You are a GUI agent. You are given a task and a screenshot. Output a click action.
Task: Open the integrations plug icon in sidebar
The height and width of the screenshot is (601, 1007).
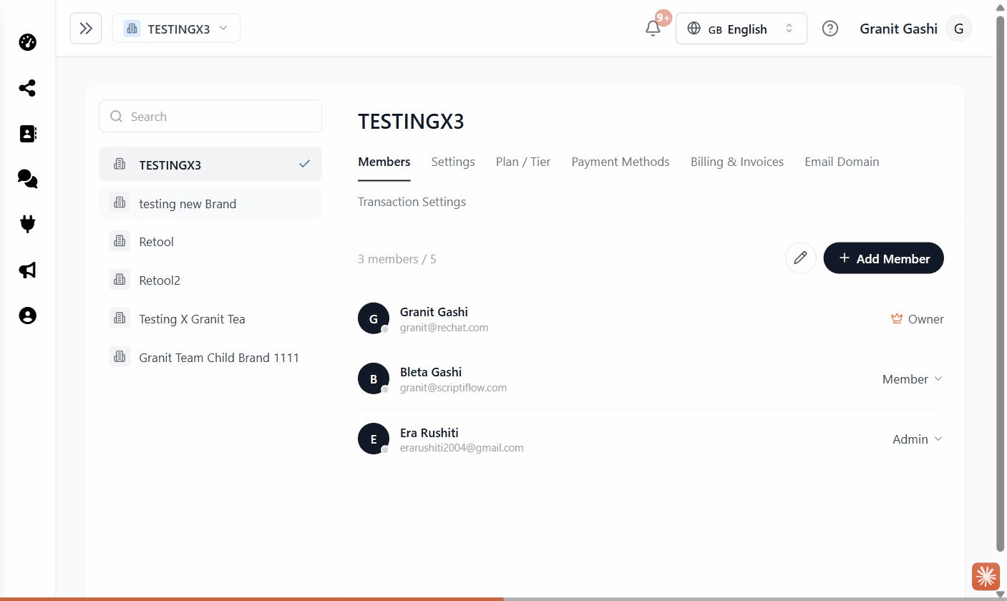point(27,225)
